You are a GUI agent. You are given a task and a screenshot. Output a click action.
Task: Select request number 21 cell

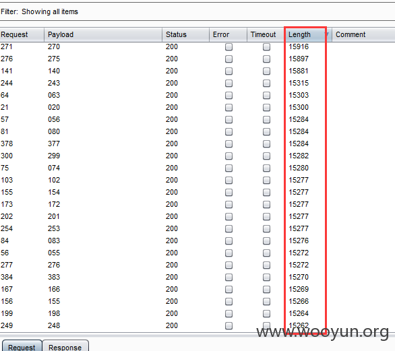(5, 107)
